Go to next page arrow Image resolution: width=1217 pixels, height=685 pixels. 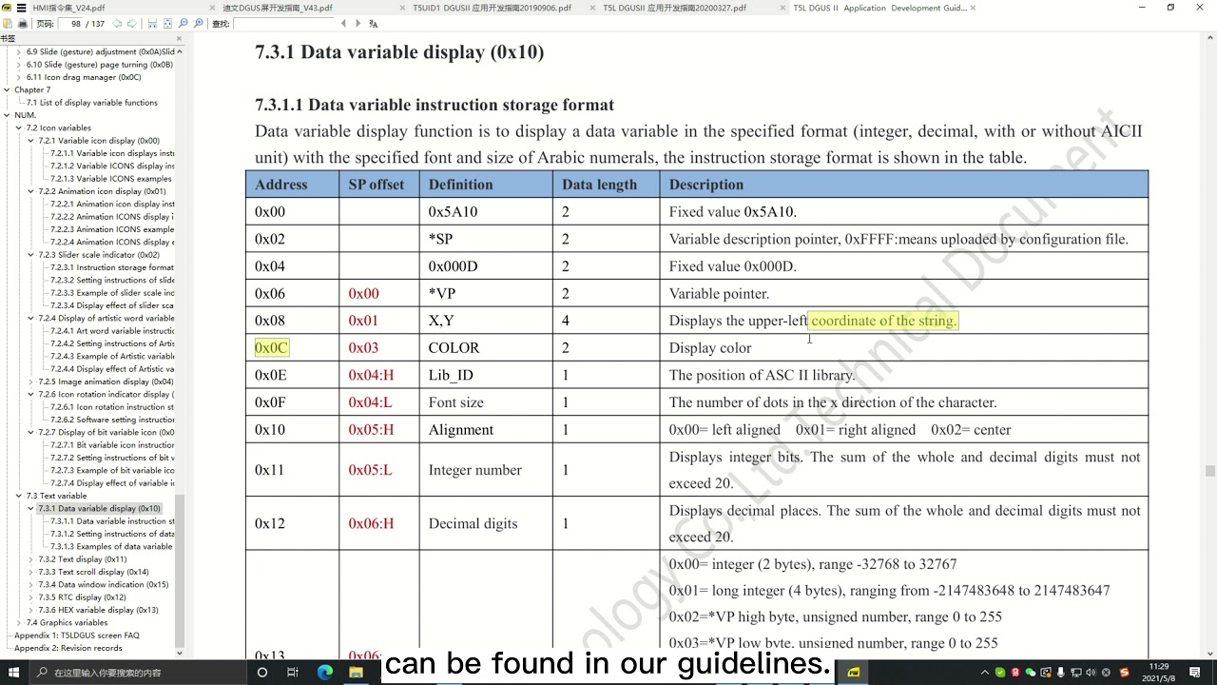132,23
